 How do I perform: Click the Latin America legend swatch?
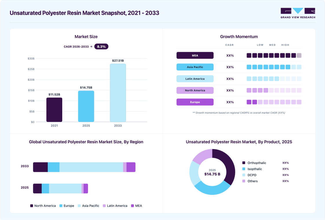point(104,206)
